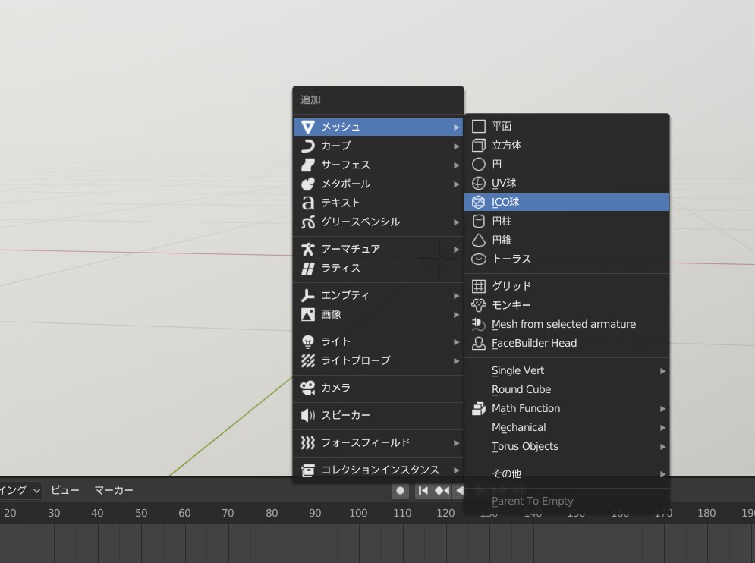Screen dimensions: 755x563
Task: Toggle the auto-keying record button
Action: pyautogui.click(x=400, y=490)
